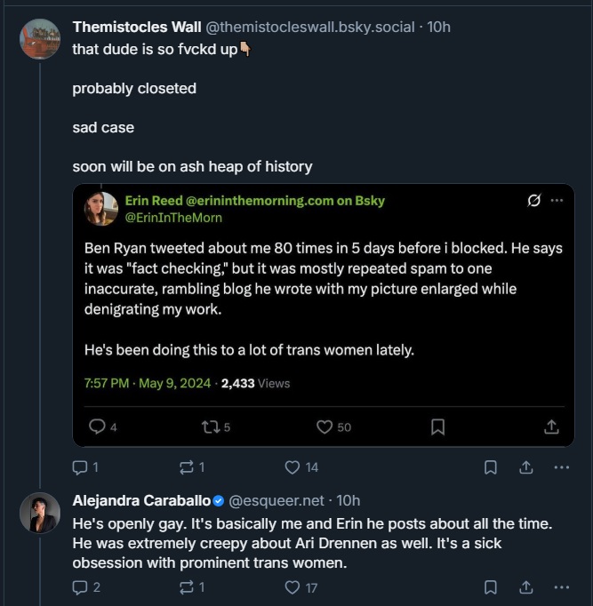This screenshot has height=606, width=593.
Task: Click the slashed circle icon in embedded tweet
Action: click(533, 201)
